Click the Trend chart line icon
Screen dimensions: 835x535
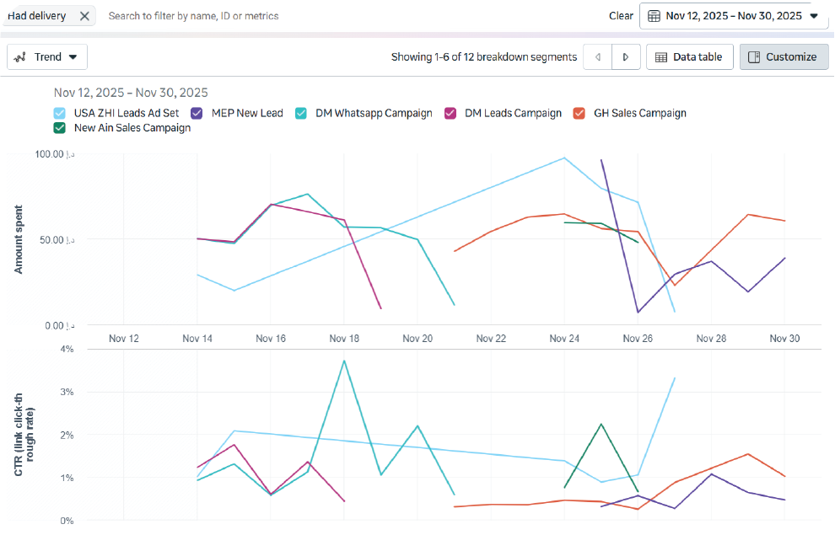pos(21,57)
